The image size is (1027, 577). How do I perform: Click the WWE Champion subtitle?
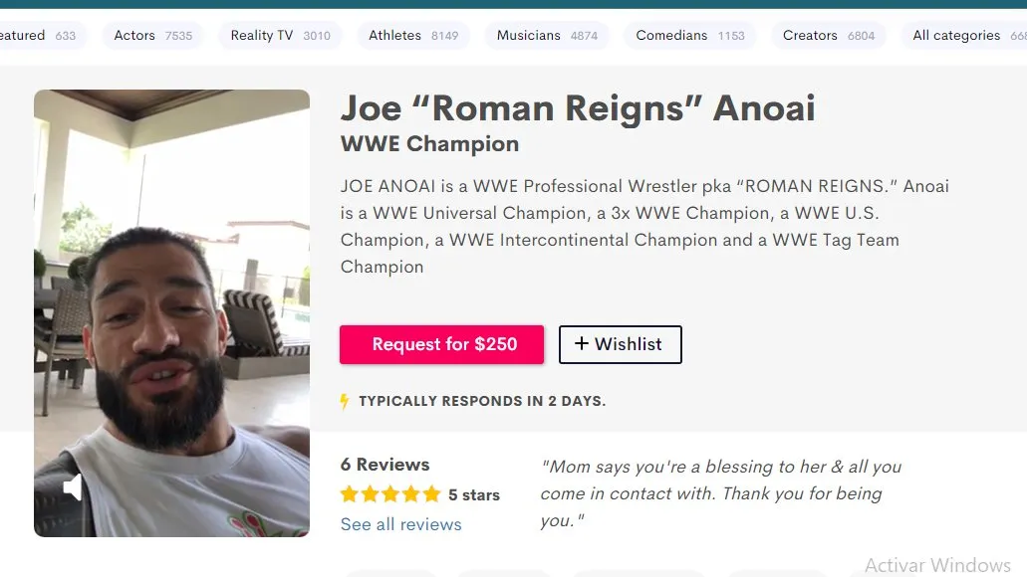429,144
